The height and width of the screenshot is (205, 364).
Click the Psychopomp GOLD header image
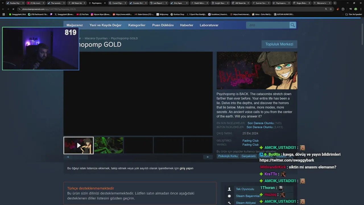257,71
